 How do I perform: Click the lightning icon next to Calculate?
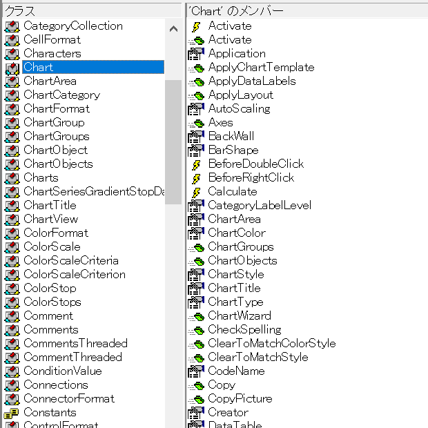click(196, 192)
